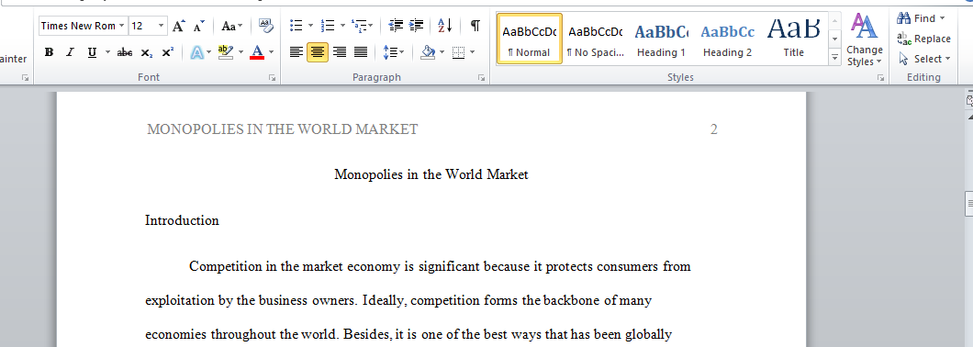Viewport: 973px width, 347px height.
Task: Click the text highlight color icon
Action: [x=225, y=52]
